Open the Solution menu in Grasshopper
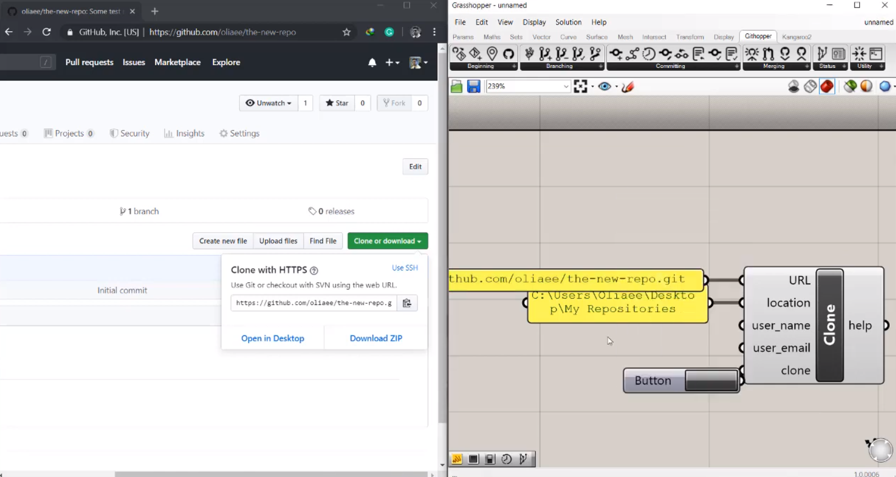 click(x=568, y=22)
